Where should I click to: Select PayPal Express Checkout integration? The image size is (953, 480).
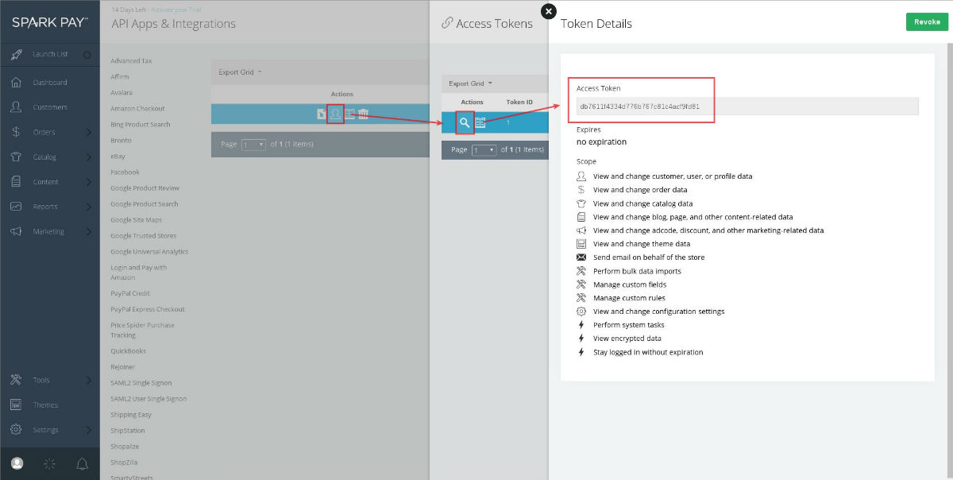click(x=148, y=309)
